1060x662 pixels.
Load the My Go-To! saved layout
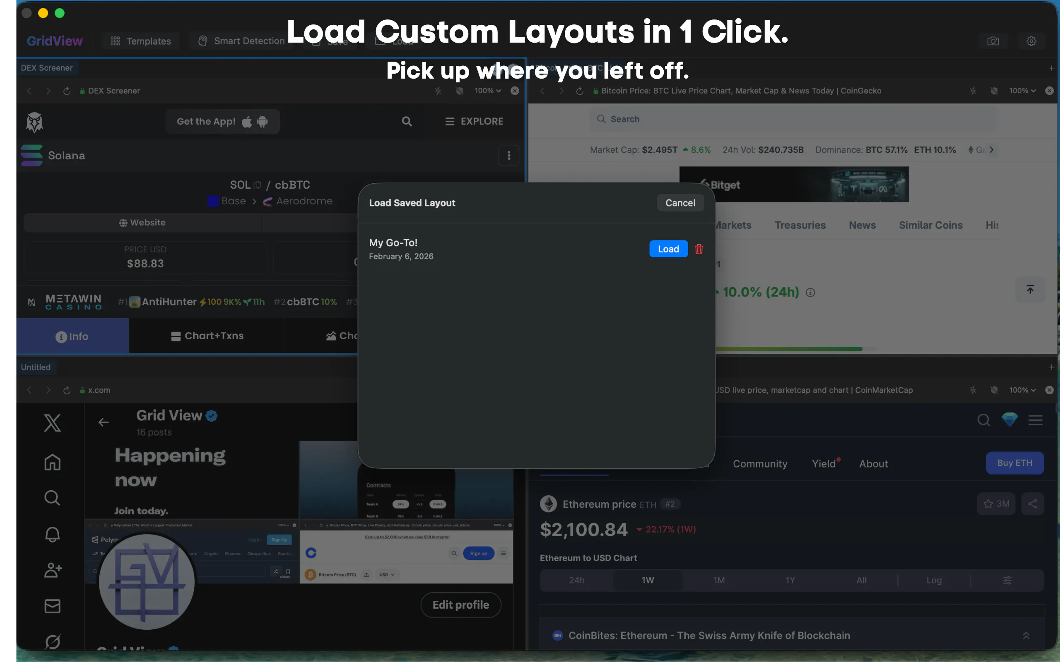(x=668, y=249)
